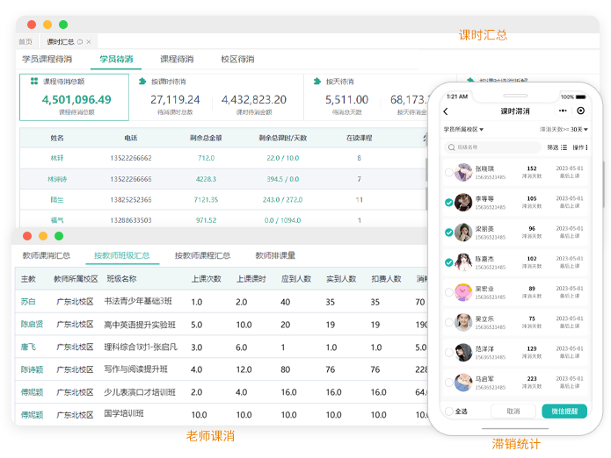Expand the 滞消天数>=30天 dropdown

(x=564, y=129)
